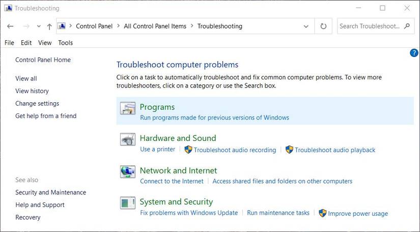Click the Programs category icon
The image size is (420, 232).
click(x=127, y=108)
